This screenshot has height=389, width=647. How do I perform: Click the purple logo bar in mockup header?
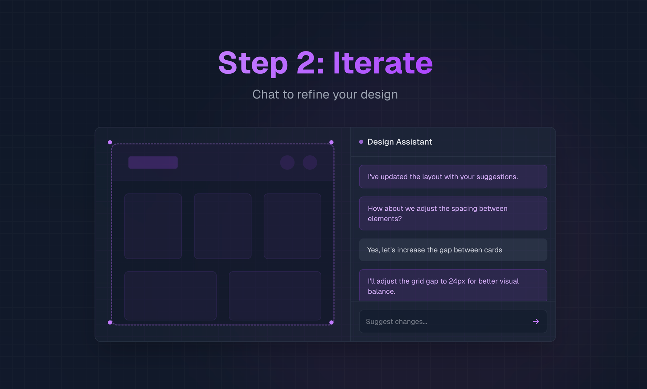click(153, 163)
